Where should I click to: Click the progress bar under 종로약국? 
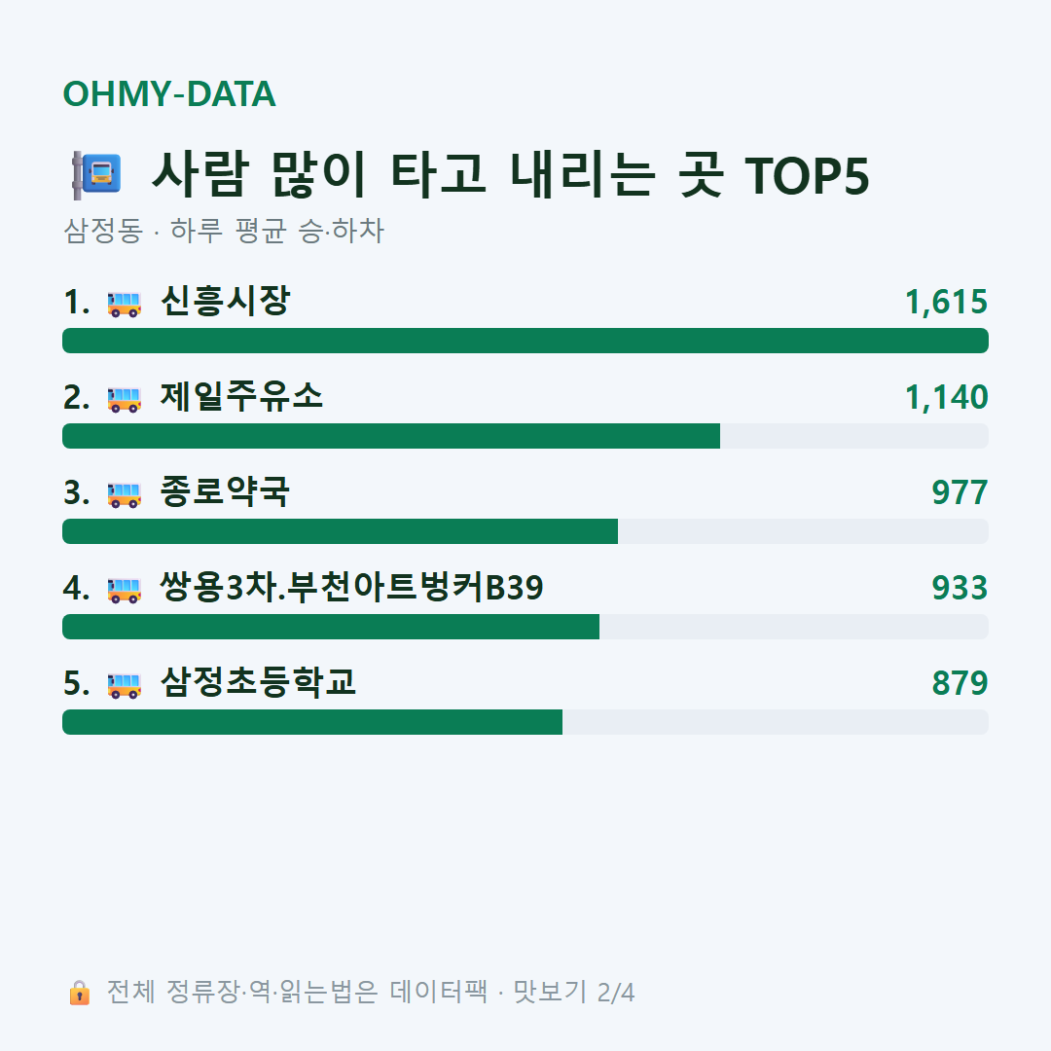[x=525, y=531]
